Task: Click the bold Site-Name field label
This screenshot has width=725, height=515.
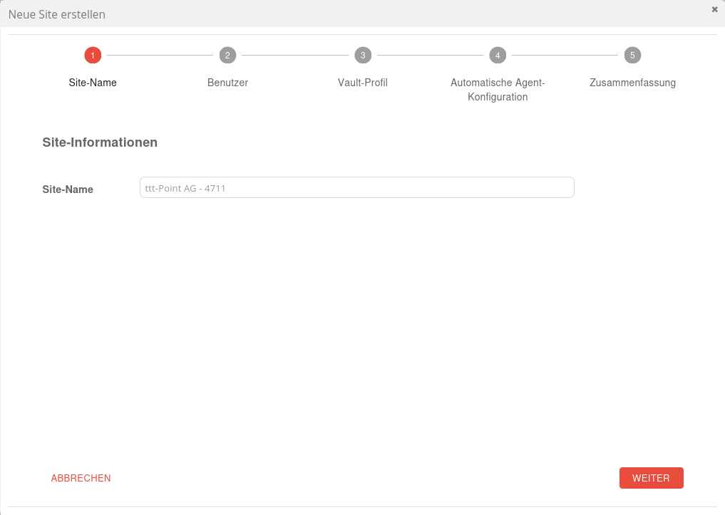Action: coord(68,189)
